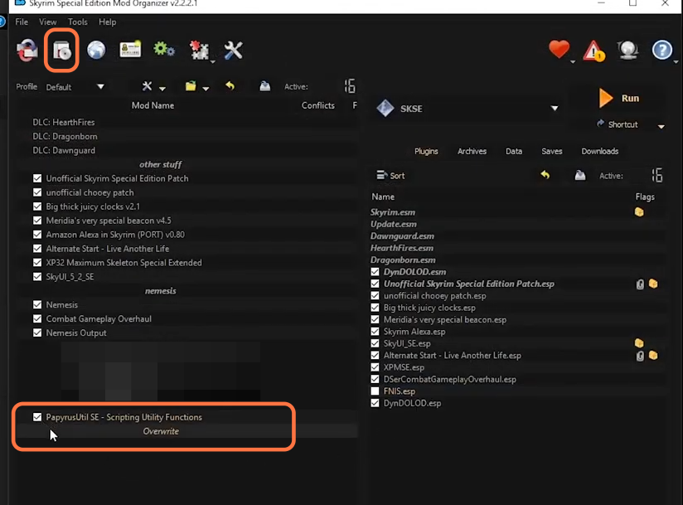Switch to the Downloads tab

[600, 151]
